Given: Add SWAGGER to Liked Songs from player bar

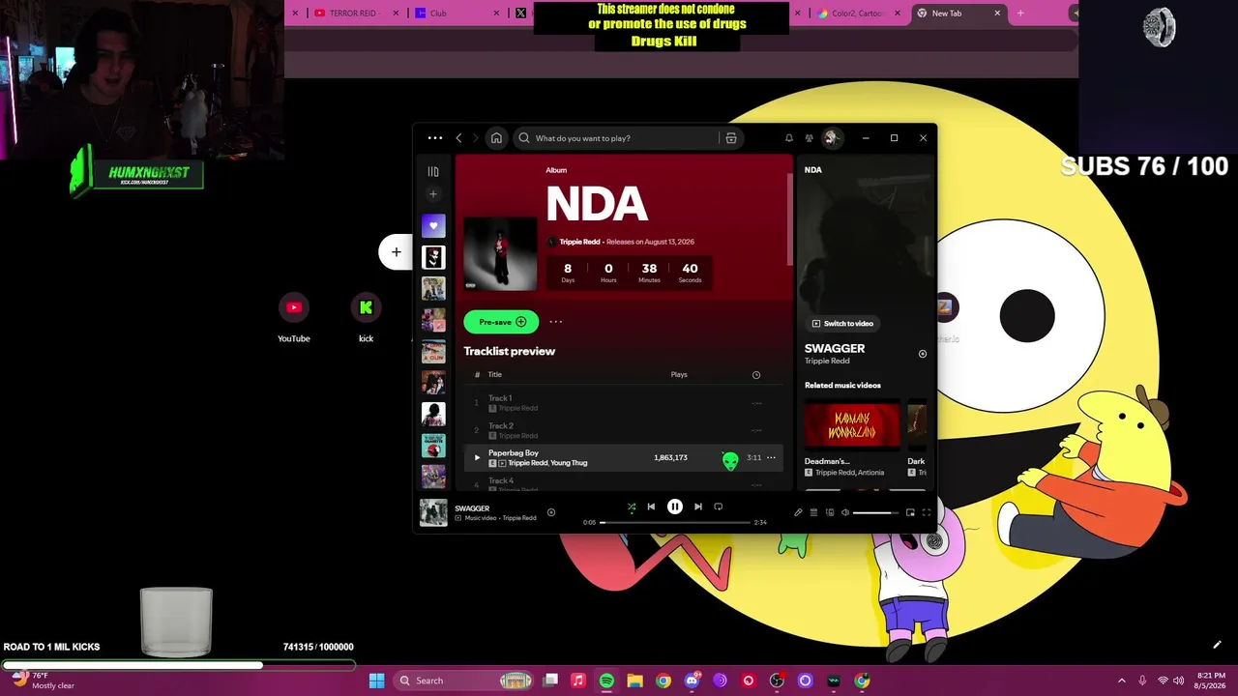Looking at the screenshot, I should pyautogui.click(x=551, y=512).
